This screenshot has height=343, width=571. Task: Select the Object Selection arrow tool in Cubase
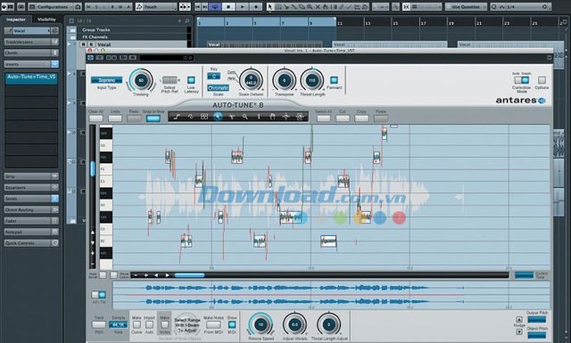tap(269, 6)
